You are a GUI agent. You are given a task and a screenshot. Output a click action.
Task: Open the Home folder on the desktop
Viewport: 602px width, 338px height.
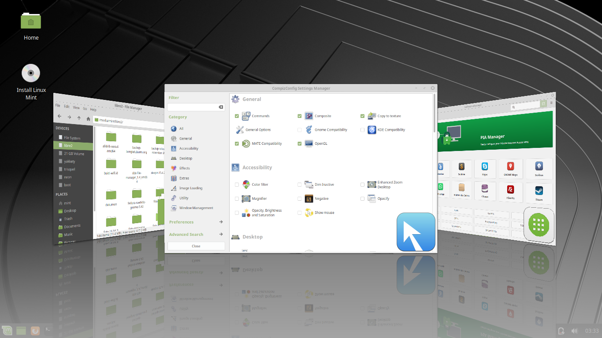(x=30, y=21)
